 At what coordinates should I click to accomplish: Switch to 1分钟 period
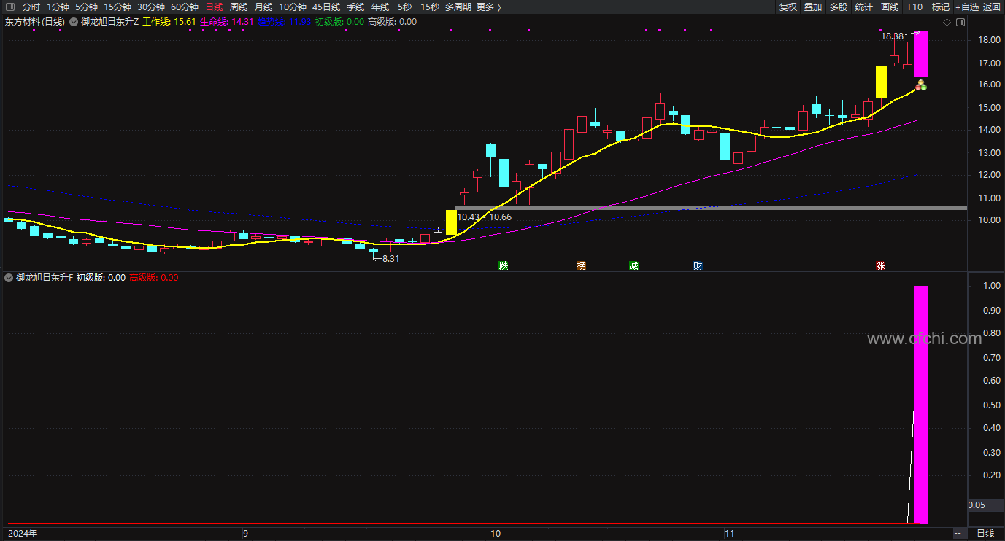[x=58, y=7]
